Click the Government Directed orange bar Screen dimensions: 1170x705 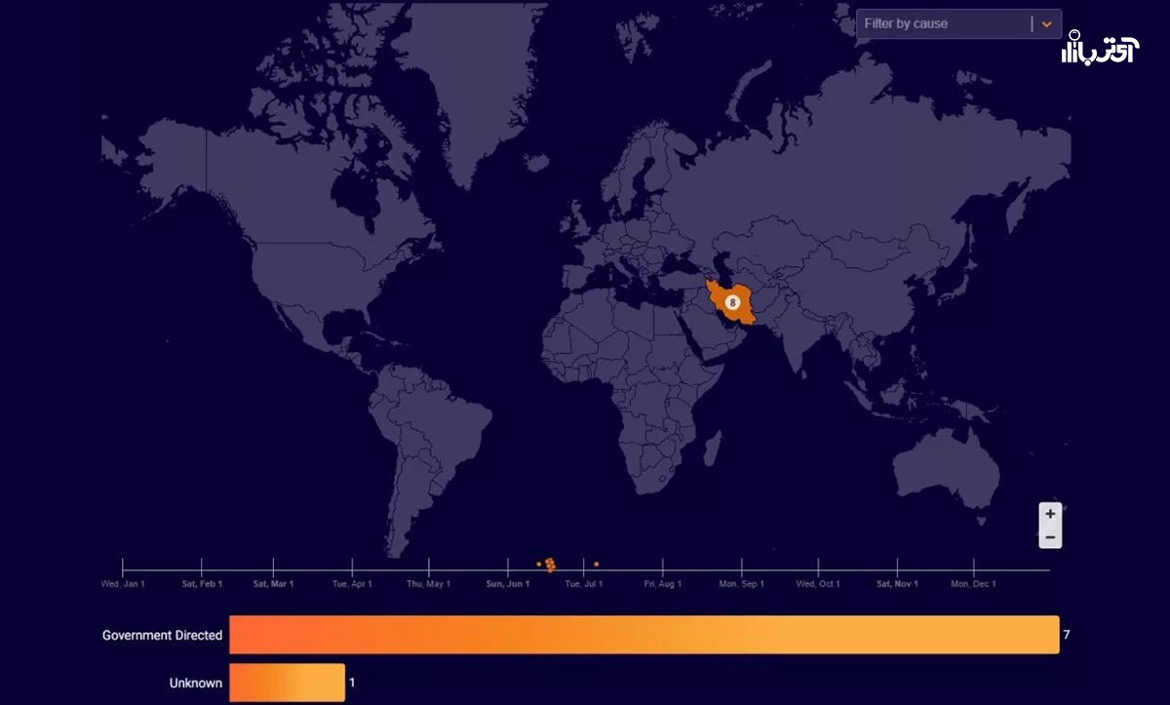643,635
